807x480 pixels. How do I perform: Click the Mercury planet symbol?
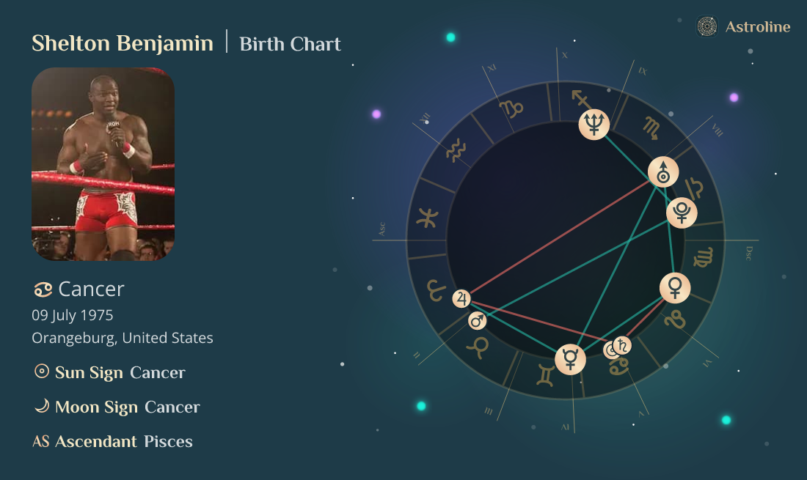570,359
